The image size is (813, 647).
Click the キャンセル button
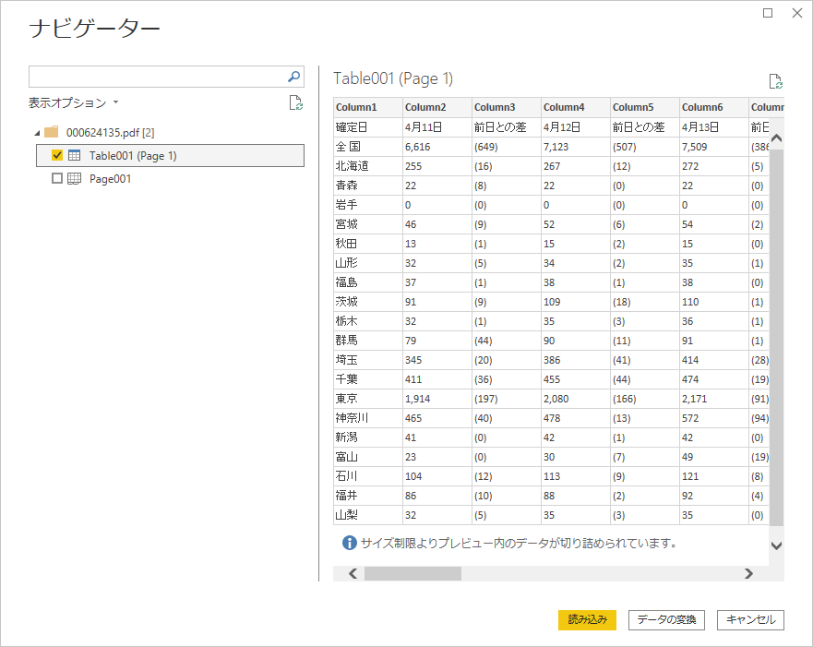coord(751,619)
